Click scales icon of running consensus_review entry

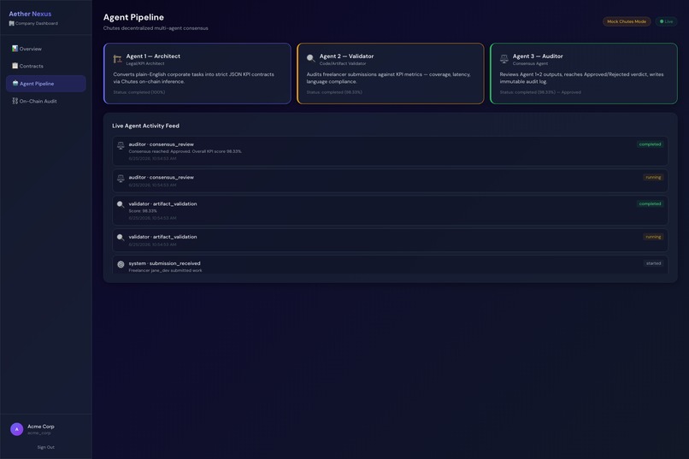[x=121, y=179]
